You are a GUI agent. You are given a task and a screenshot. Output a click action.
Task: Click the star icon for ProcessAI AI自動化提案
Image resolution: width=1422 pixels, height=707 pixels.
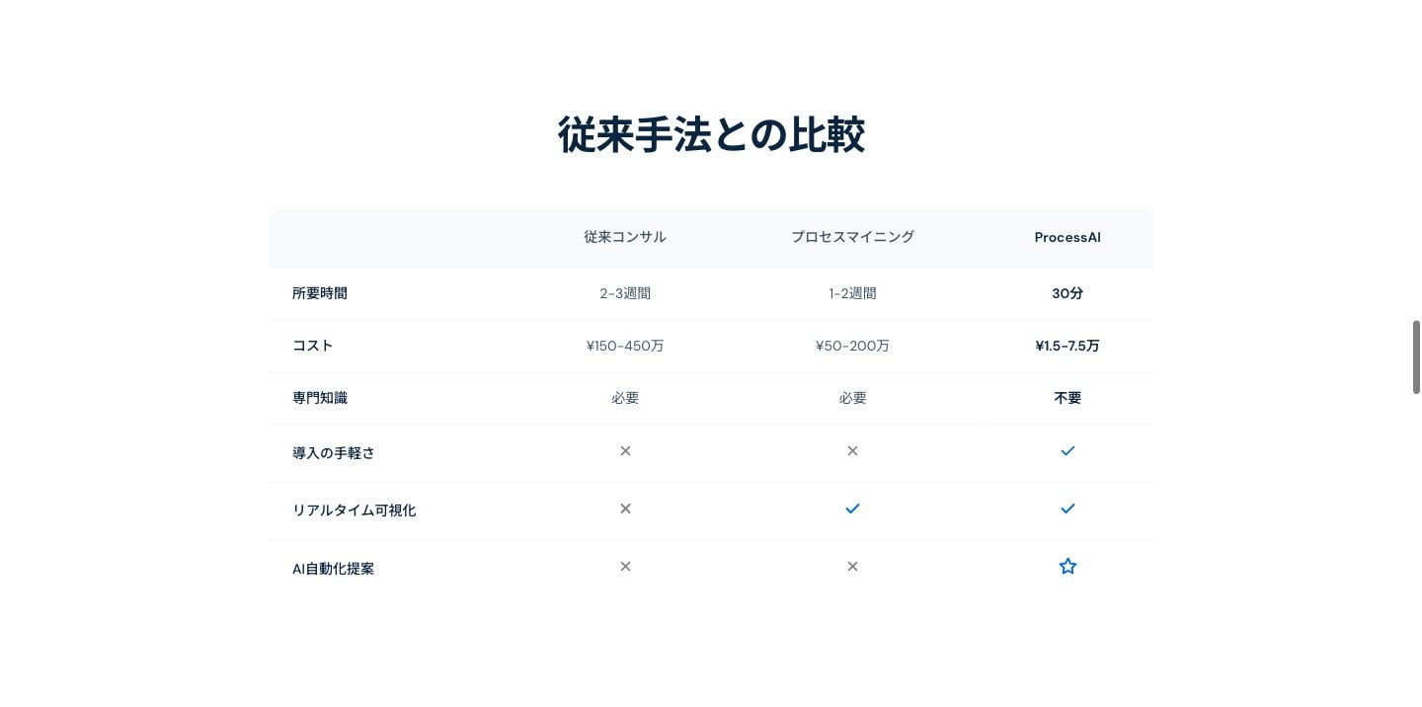[1067, 566]
